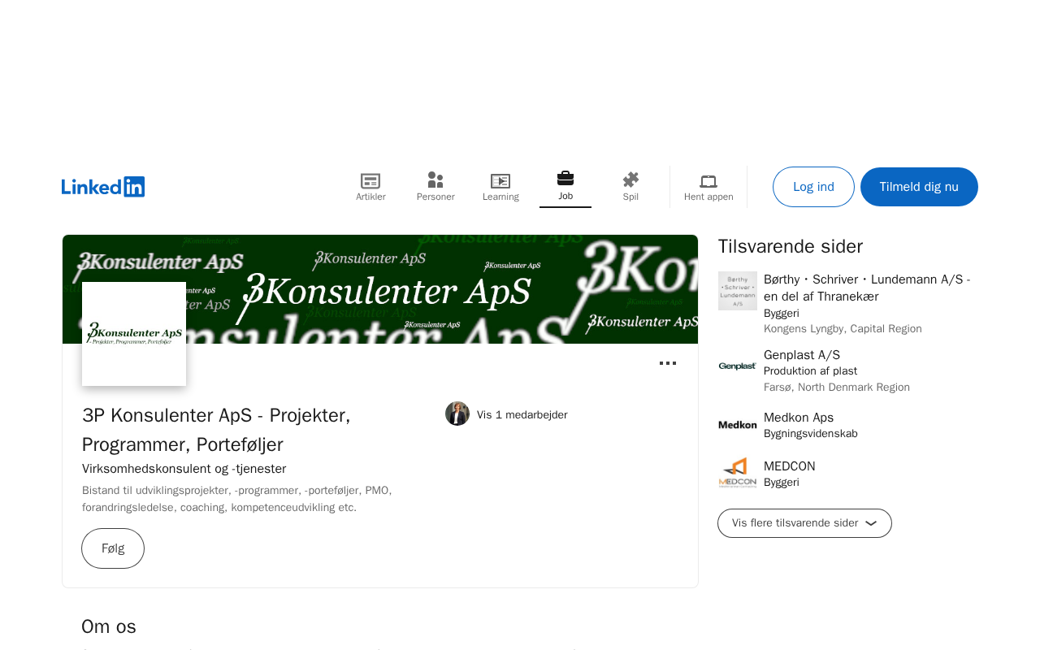This screenshot has width=1040, height=650.
Task: Open the Medkon Aps page link
Action: click(799, 418)
